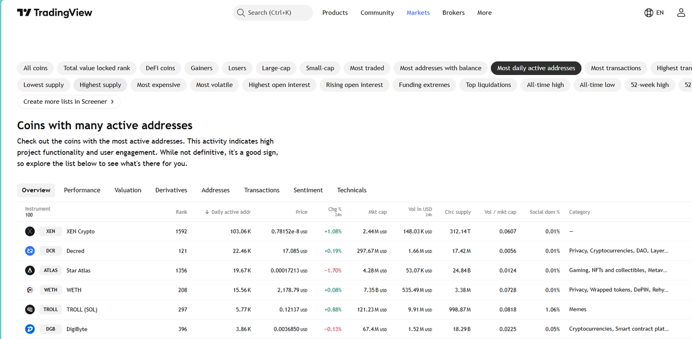Screen dimensions: 692x339
Task: Sort by Vol / mkt cap column
Action: (500, 212)
